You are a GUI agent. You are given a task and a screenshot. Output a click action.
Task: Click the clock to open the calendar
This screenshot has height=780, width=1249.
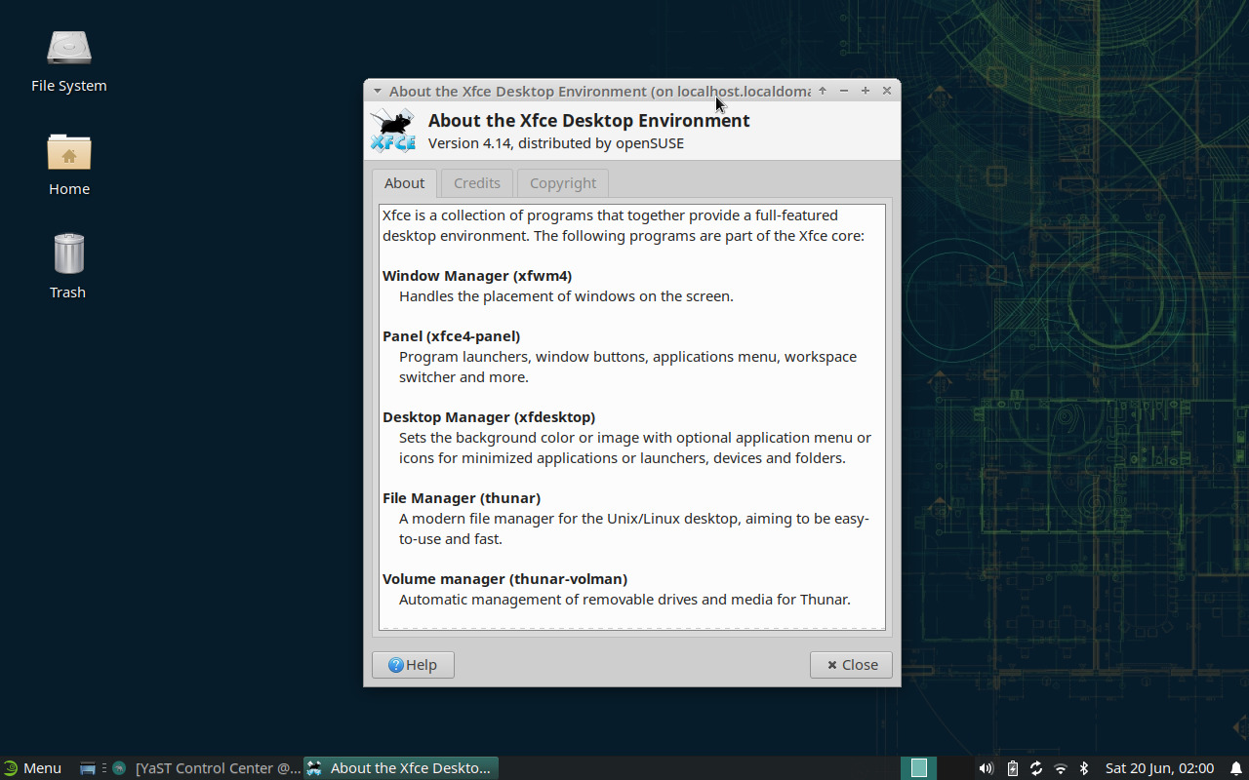pyautogui.click(x=1161, y=768)
